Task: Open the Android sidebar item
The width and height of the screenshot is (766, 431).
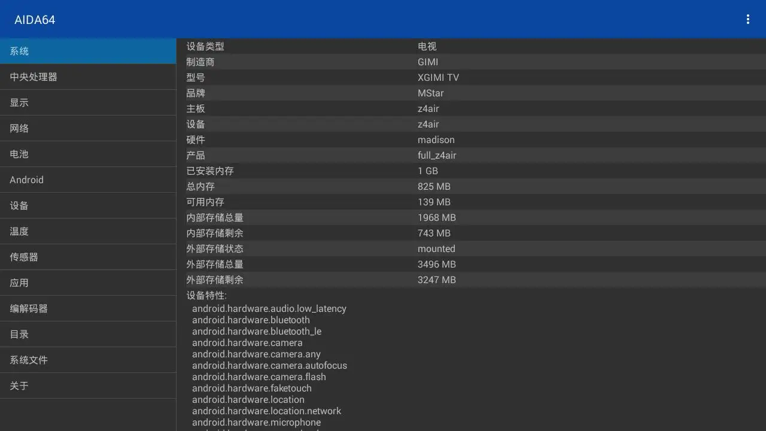Action: [88, 180]
